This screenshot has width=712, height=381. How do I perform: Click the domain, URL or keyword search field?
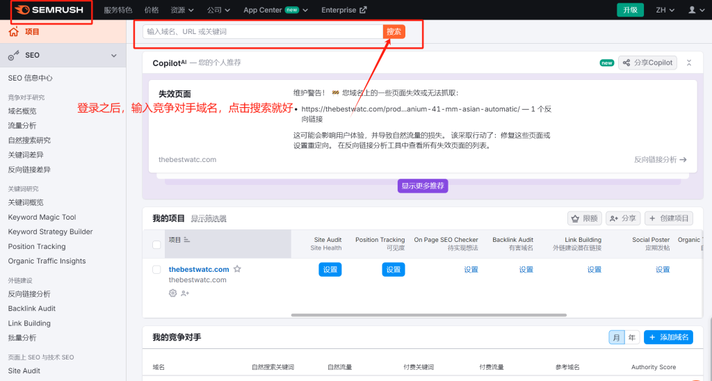(x=262, y=32)
